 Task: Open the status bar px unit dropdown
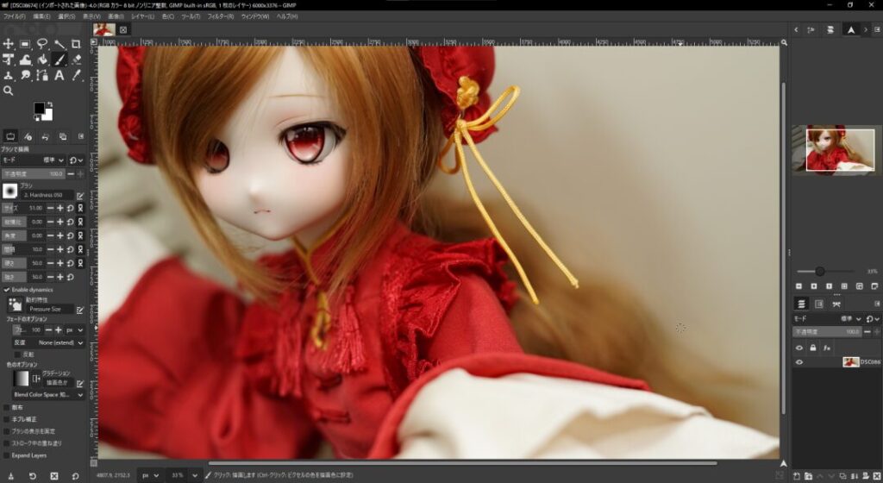click(150, 475)
